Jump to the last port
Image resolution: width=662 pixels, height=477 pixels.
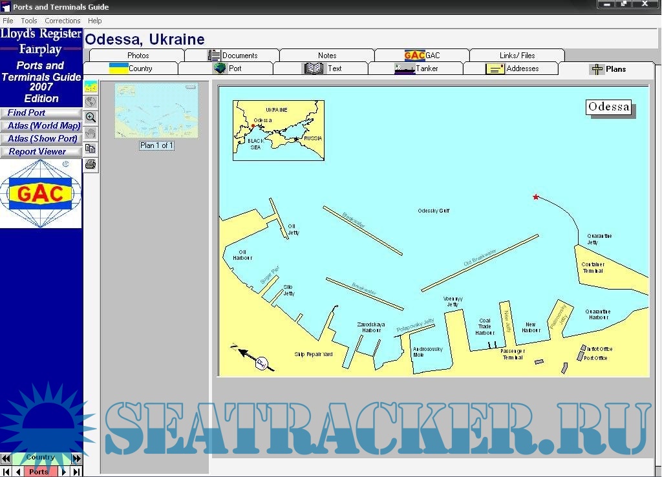[76, 472]
